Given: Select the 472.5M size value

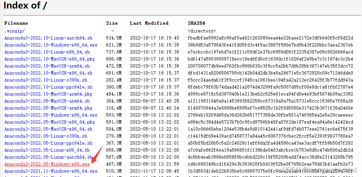Looking at the screenshot, I should coord(114,66).
